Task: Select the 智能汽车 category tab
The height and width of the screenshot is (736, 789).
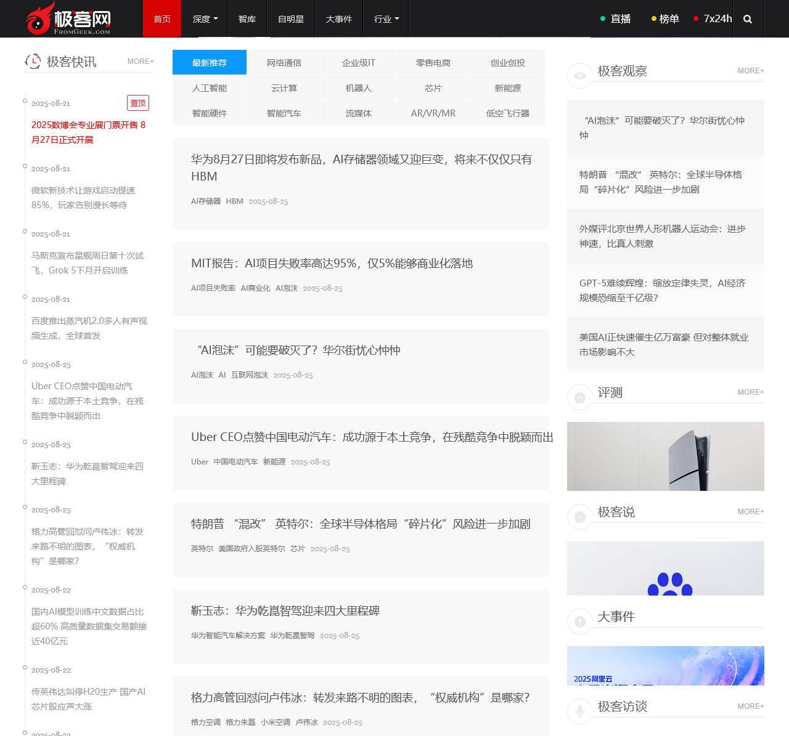Action: click(x=284, y=113)
